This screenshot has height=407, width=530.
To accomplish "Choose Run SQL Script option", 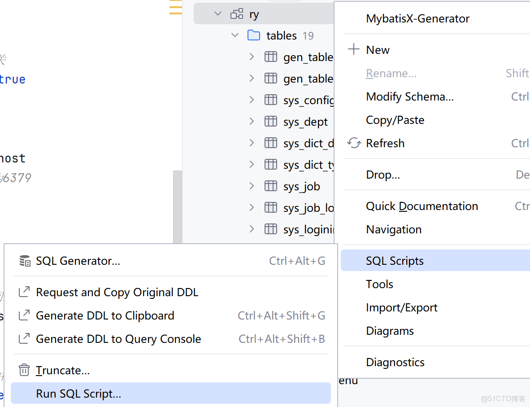I will tap(79, 393).
